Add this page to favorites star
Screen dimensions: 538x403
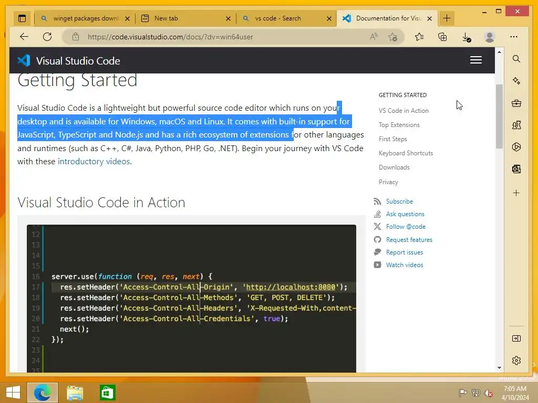(x=393, y=37)
